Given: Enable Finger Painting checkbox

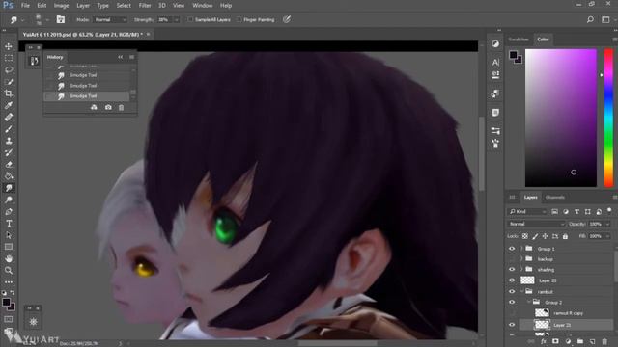Looking at the screenshot, I should tap(239, 19).
